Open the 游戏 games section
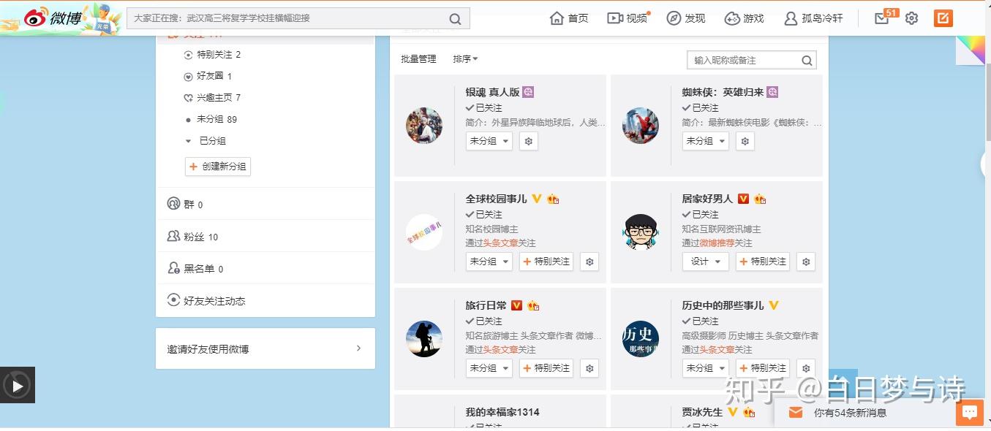 click(745, 18)
